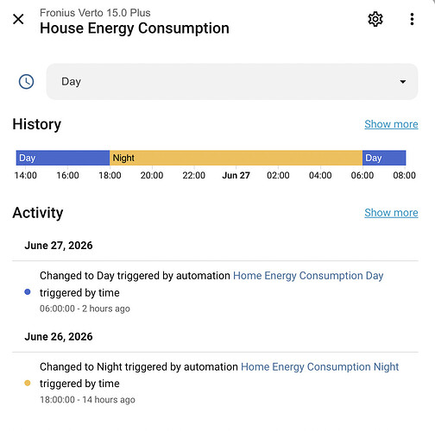
Task: Show more Activity entries
Action: 391,213
